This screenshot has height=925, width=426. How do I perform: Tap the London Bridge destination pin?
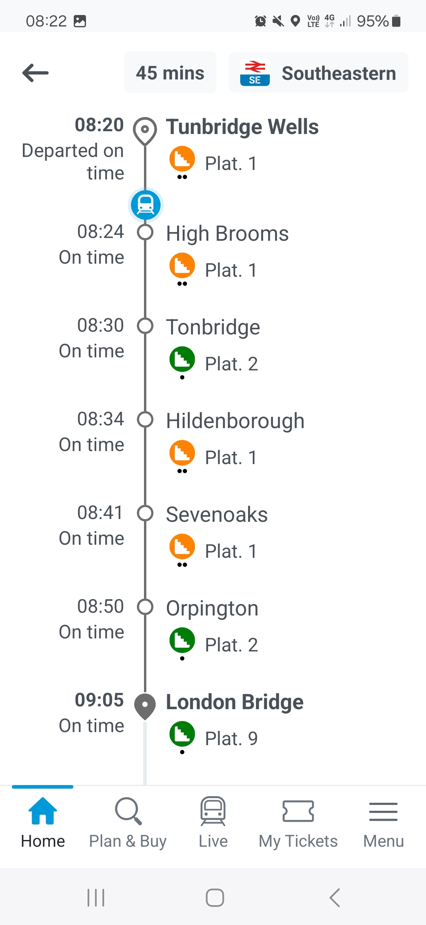click(x=145, y=706)
